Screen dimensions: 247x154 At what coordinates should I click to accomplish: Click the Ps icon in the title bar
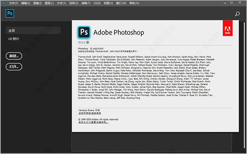(x=4, y=3)
